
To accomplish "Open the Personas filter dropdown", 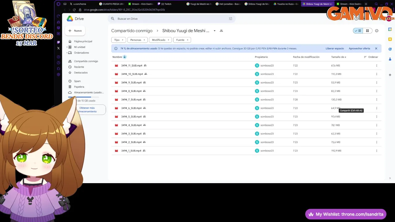I will pyautogui.click(x=137, y=40).
